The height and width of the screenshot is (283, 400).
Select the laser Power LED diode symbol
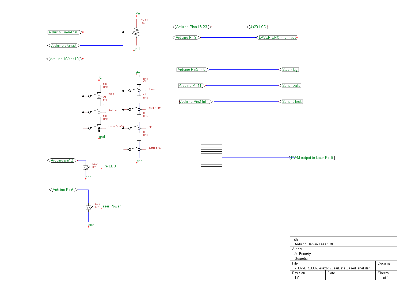coord(89,208)
